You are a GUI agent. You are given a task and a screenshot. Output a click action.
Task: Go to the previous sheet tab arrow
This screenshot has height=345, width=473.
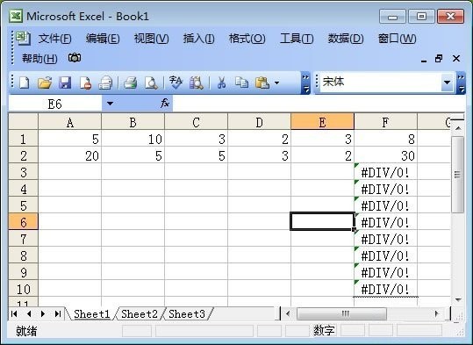(x=29, y=314)
